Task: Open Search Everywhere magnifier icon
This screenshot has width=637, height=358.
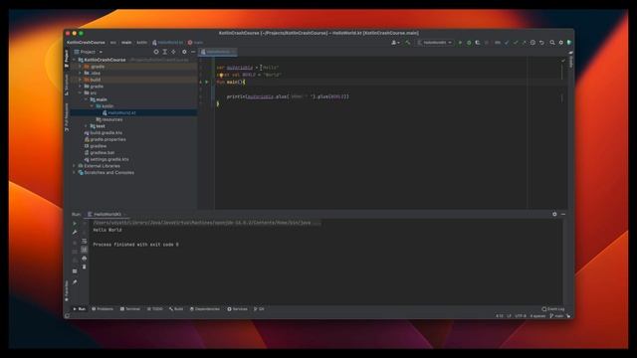Action: 552,42
